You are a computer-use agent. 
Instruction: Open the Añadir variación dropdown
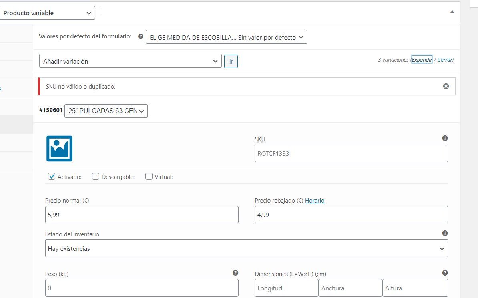[x=131, y=61]
